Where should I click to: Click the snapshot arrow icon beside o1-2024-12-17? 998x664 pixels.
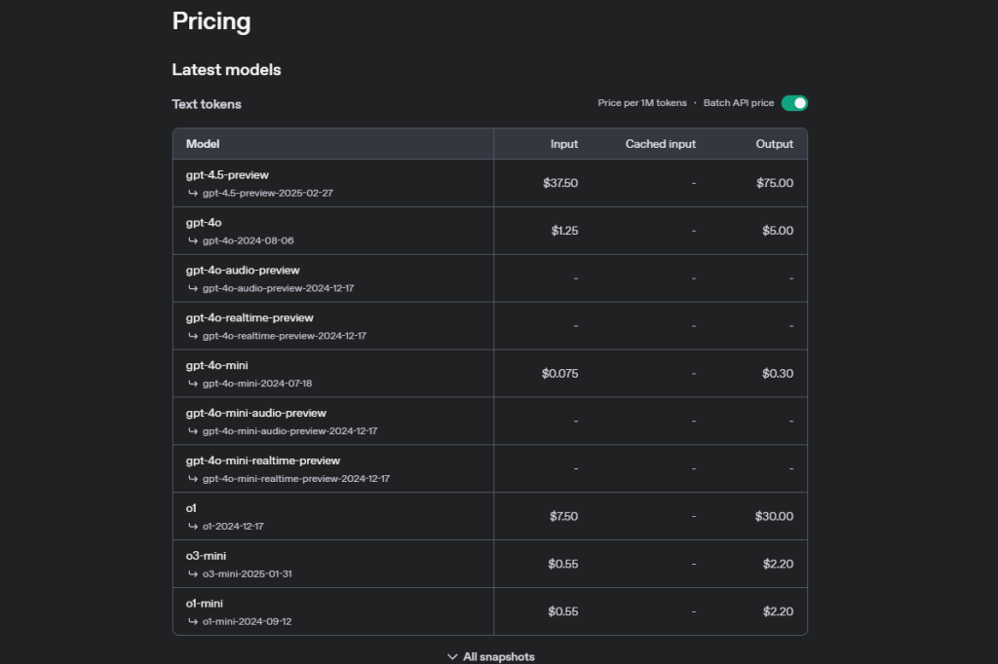tap(192, 527)
